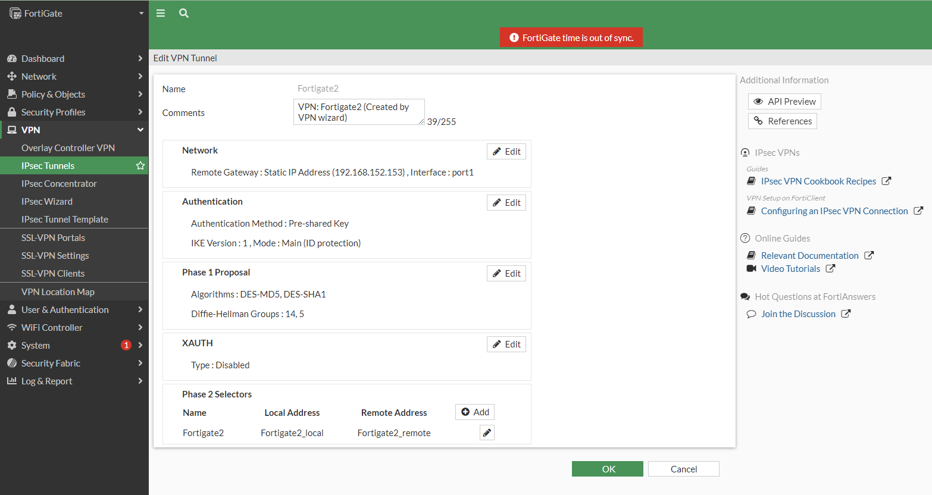Click pencil icon for Fortigate2 selector
Viewport: 932px width, 495px height.
pos(487,433)
